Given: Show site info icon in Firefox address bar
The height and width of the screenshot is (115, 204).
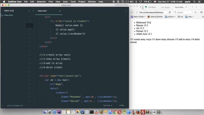Looking at the screenshot, I should (137, 12).
